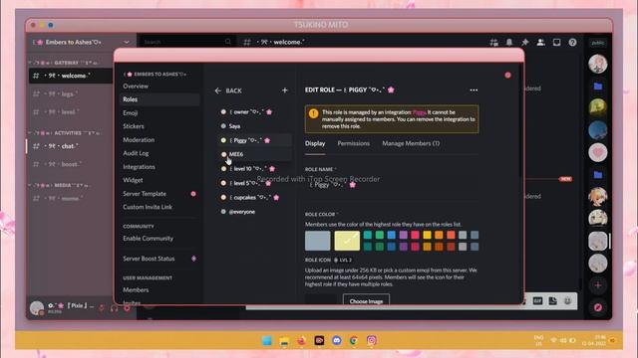This screenshot has width=638, height=358.
Task: Click the help question mark icon
Action: click(572, 42)
